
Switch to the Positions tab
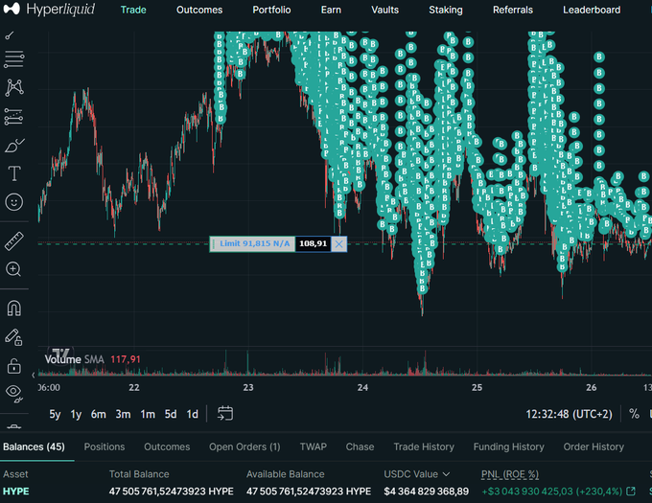105,446
